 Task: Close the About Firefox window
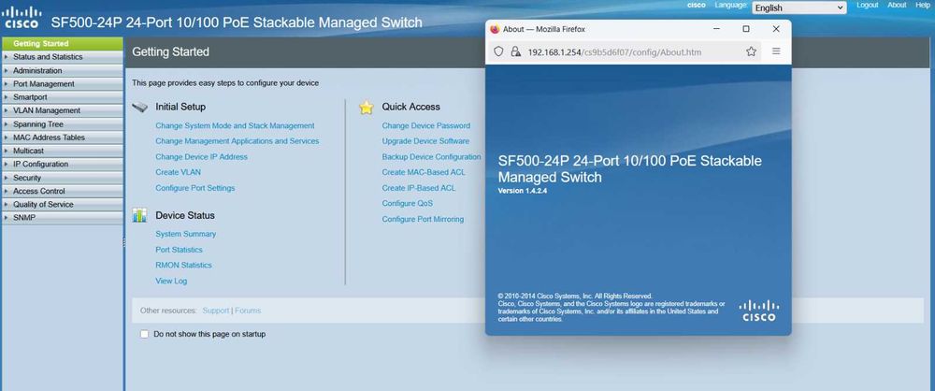pyautogui.click(x=776, y=29)
